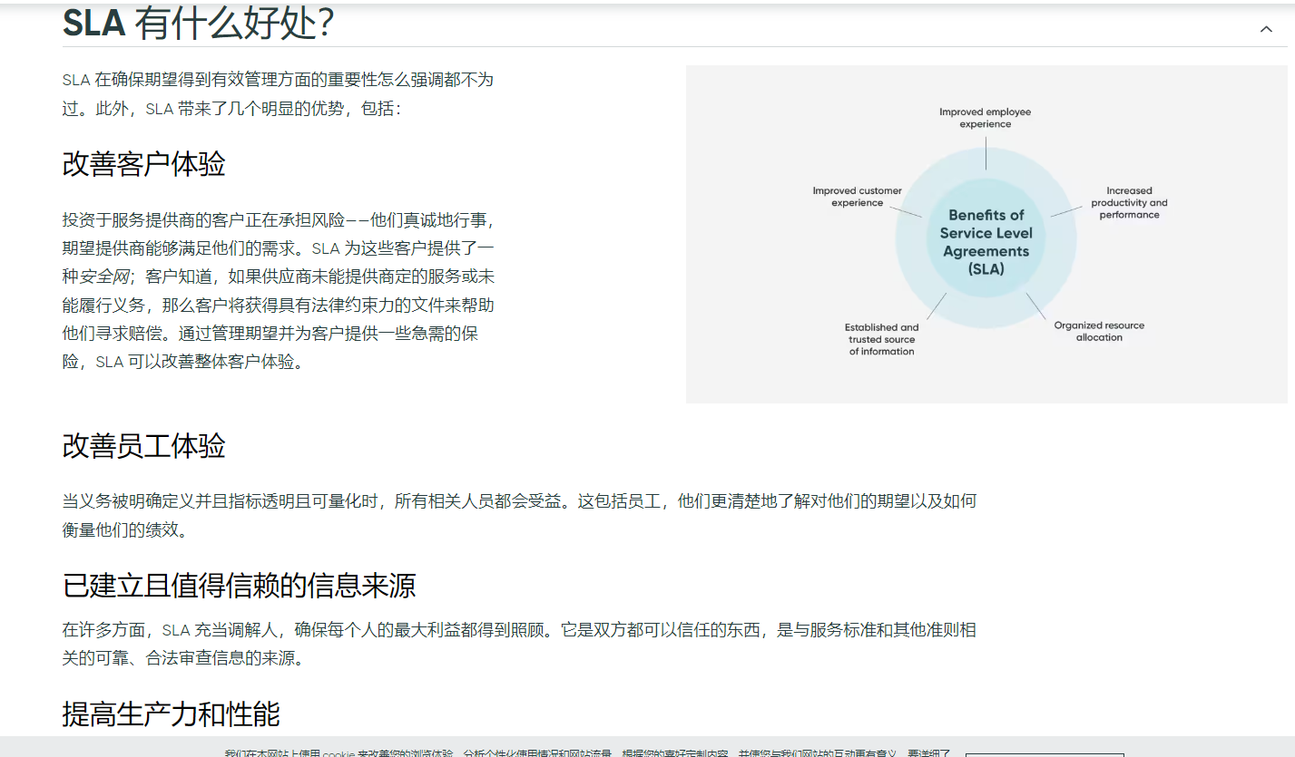Click the 改善员工体验 heading
Screen dimensions: 1295x757
143,446
